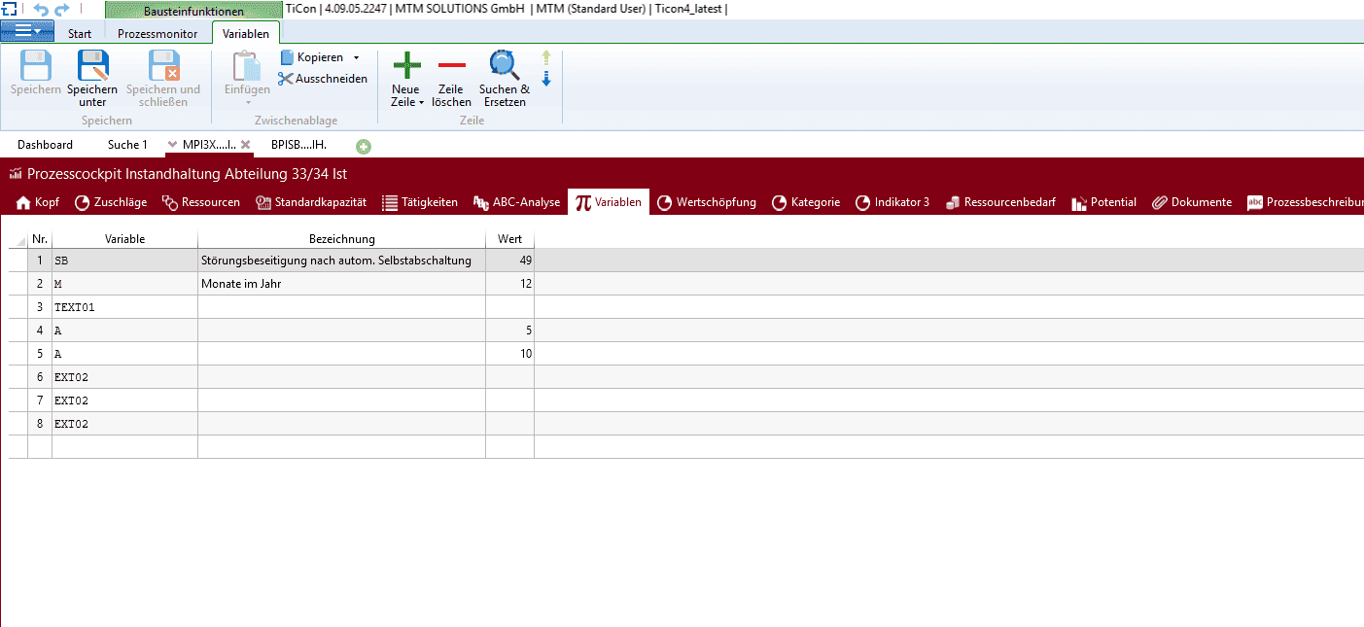Go to the ABC-Analyse tab
Image resolution: width=1364 pixels, height=627 pixels.
pyautogui.click(x=516, y=202)
